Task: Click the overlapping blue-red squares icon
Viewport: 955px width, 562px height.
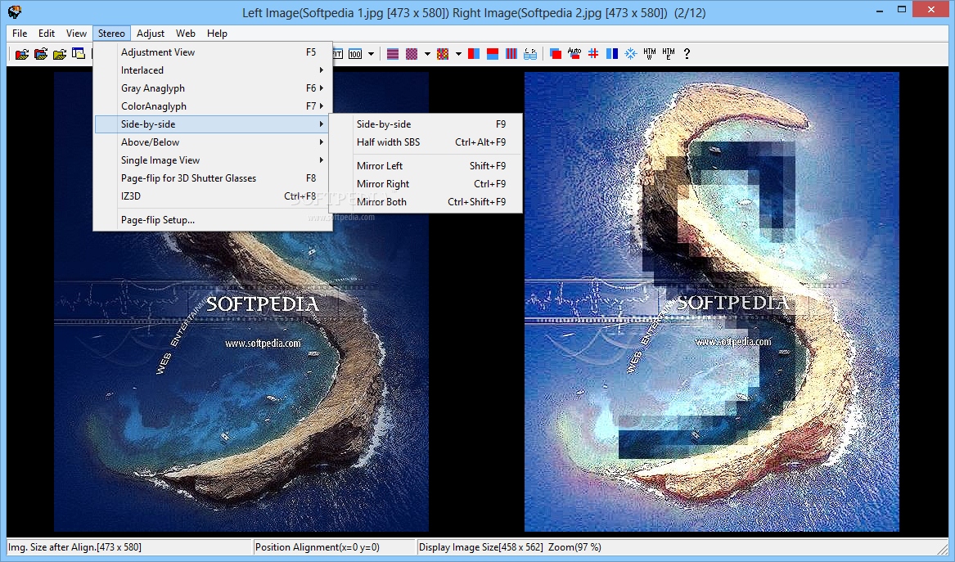Action: pyautogui.click(x=556, y=53)
